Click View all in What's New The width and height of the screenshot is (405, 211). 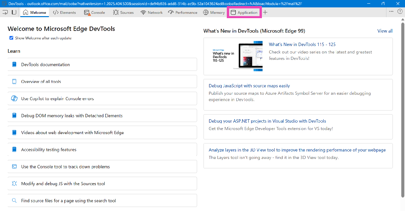pos(385,31)
